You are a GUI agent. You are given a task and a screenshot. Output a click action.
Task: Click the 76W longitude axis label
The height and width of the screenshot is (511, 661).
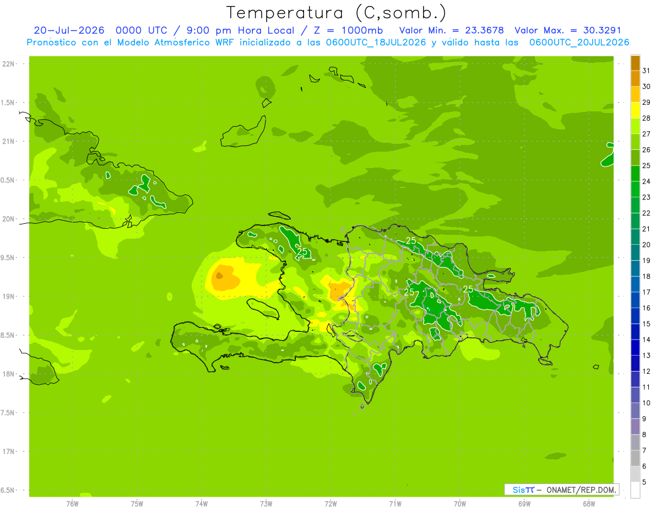(72, 503)
